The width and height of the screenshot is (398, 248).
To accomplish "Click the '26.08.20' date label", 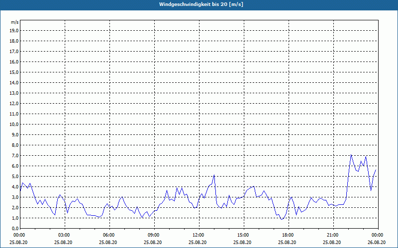I will (377, 243).
